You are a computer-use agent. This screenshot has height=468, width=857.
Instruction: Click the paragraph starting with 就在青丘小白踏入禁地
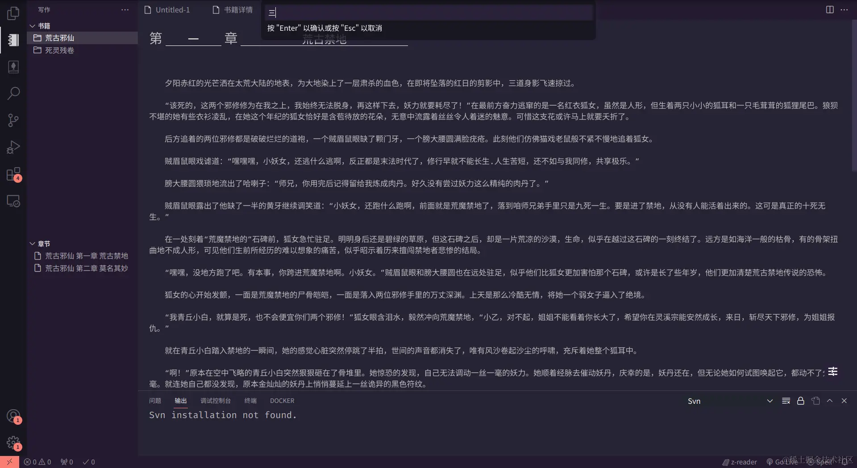click(x=402, y=351)
